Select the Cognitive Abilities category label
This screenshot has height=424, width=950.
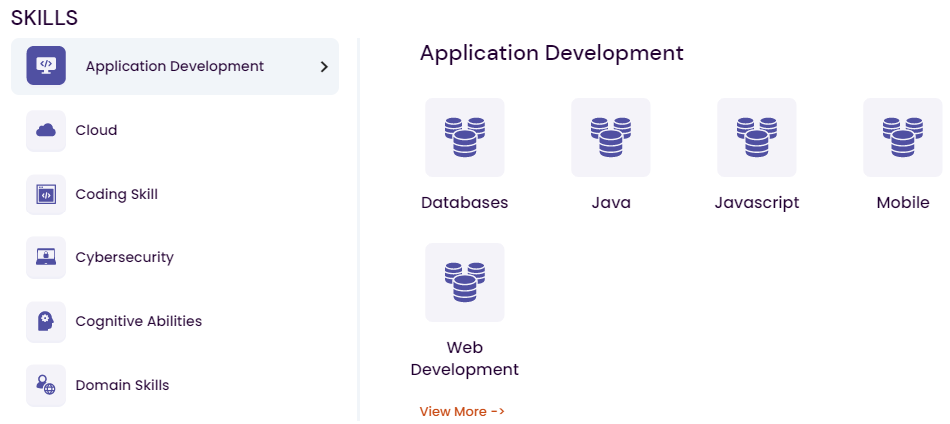point(138,321)
